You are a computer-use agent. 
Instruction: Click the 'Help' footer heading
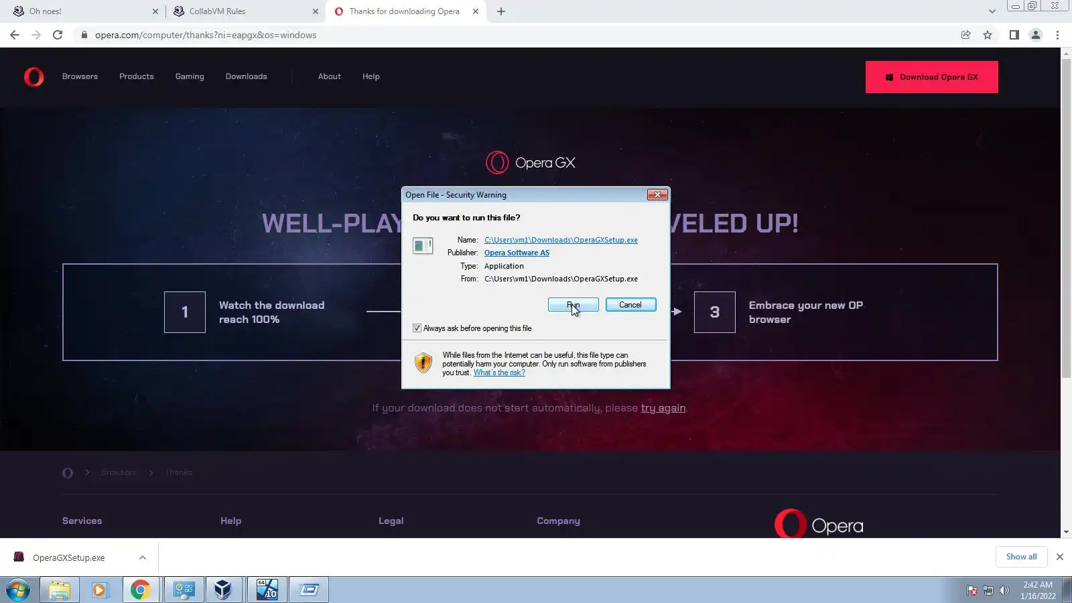click(231, 521)
